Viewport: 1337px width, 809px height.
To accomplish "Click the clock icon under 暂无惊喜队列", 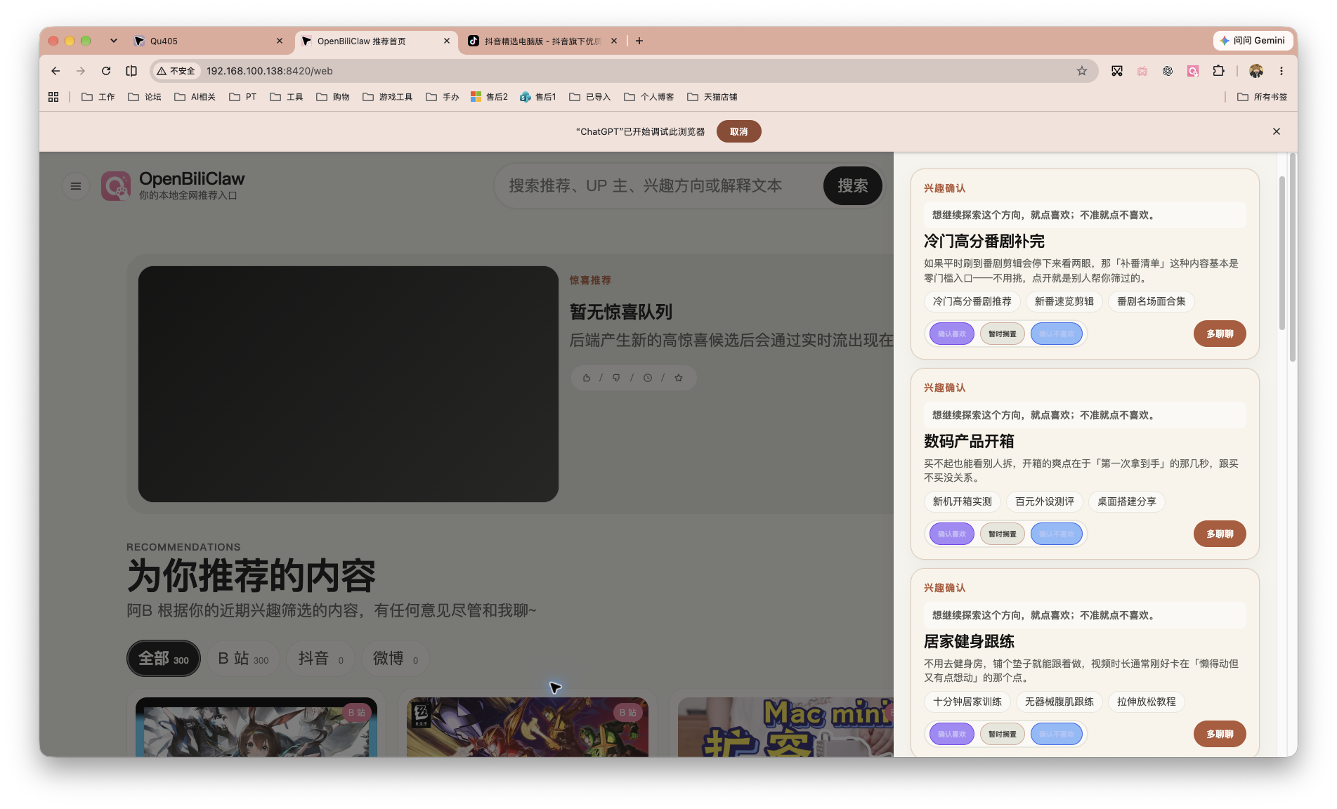I will (648, 378).
